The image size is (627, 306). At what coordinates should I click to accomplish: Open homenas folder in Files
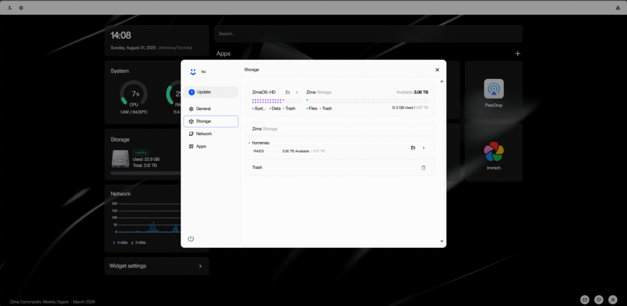[413, 148]
